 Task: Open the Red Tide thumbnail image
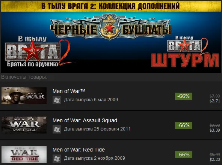(24, 154)
